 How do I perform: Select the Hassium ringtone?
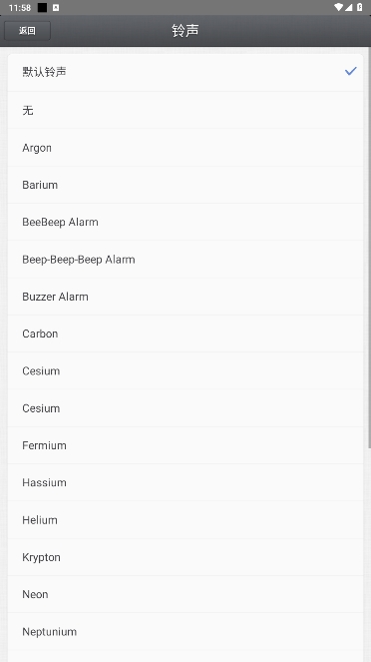click(x=185, y=482)
